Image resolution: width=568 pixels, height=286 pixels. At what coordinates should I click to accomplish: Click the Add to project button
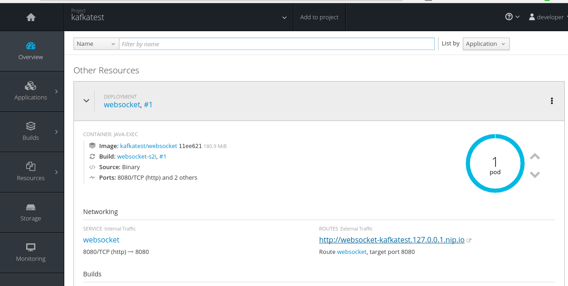coord(319,17)
